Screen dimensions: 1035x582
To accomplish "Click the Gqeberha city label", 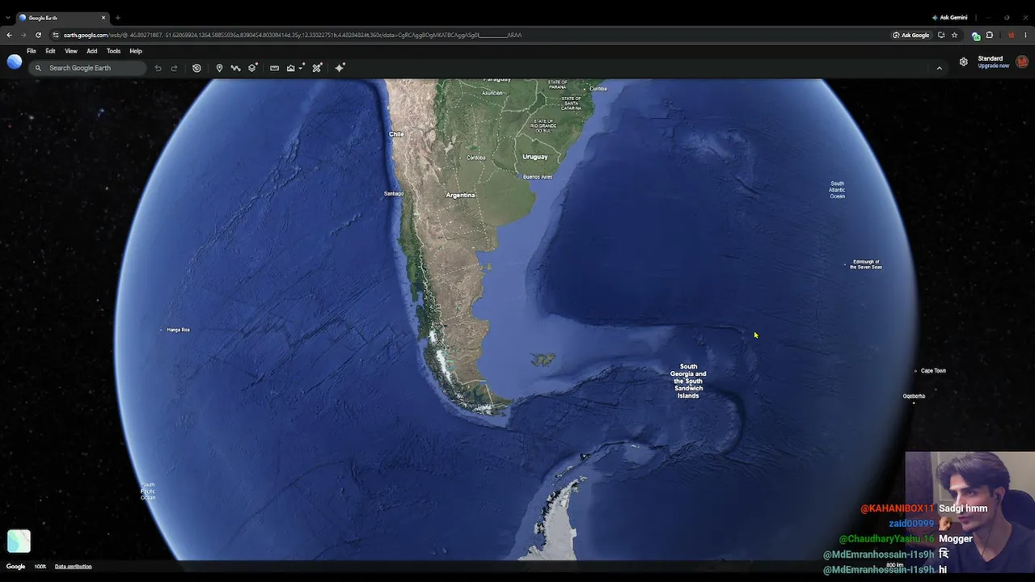I will 914,396.
